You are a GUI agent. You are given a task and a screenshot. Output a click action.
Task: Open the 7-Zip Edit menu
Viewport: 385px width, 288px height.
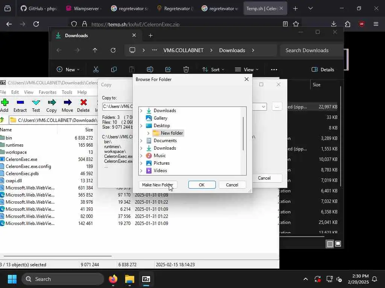(15, 92)
